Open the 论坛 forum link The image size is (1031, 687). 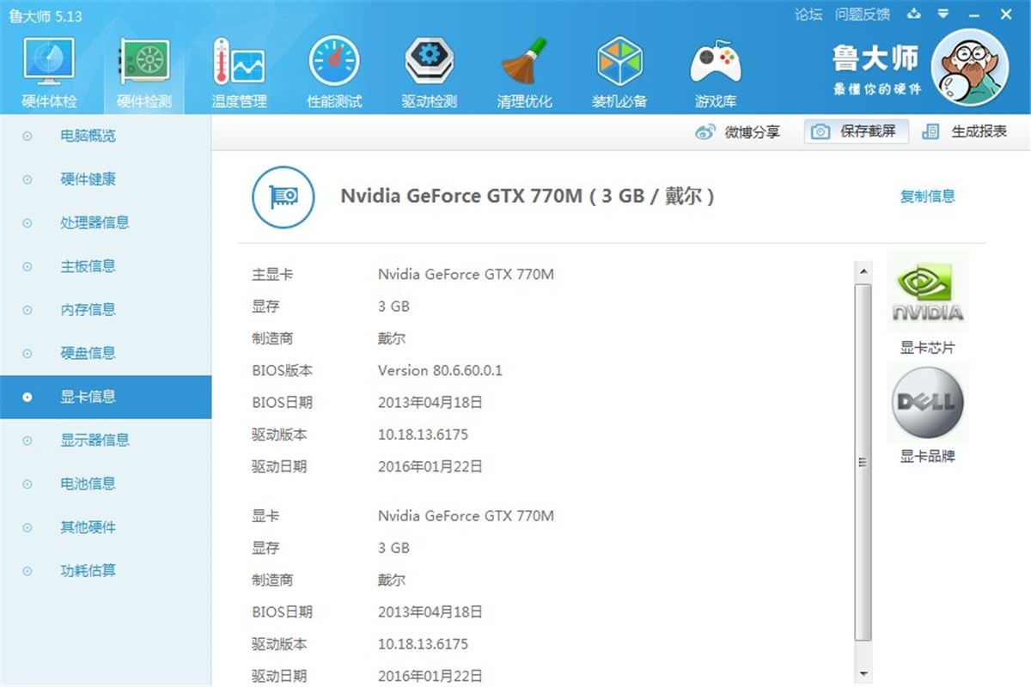pos(808,14)
